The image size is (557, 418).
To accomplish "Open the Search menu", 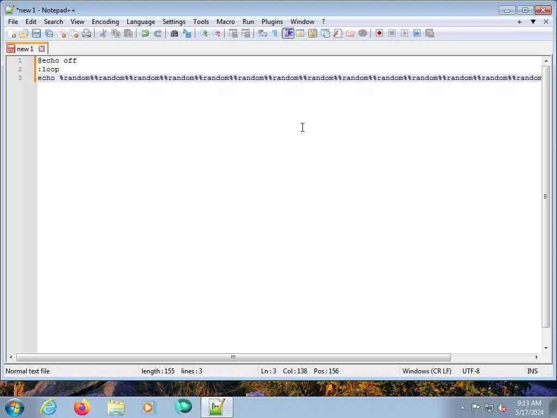I will coord(53,22).
